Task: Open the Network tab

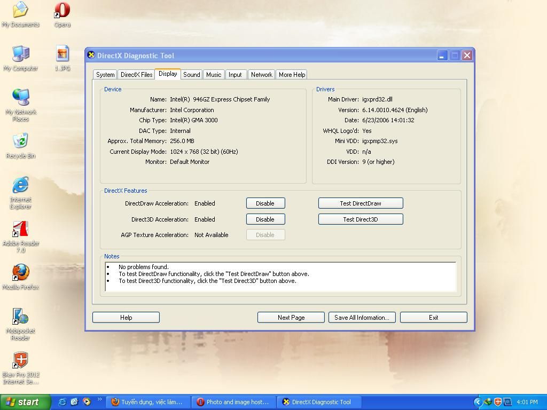Action: pos(262,75)
